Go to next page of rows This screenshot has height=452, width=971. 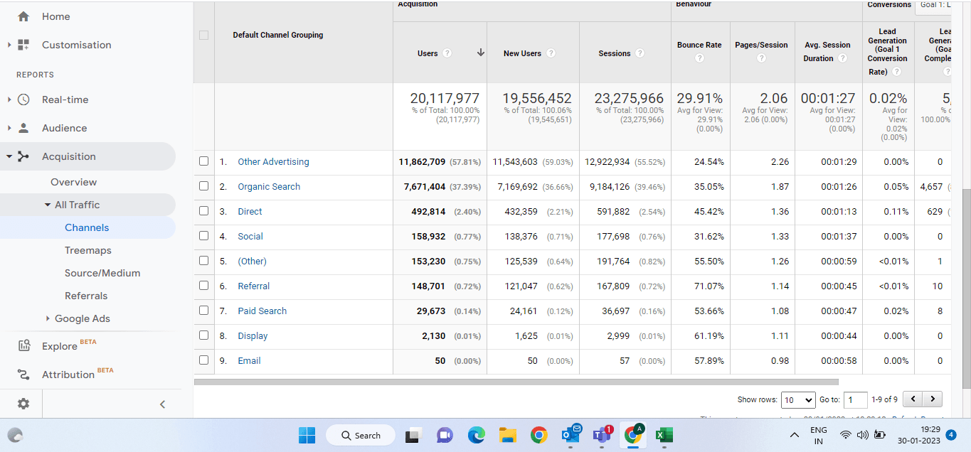(x=932, y=399)
